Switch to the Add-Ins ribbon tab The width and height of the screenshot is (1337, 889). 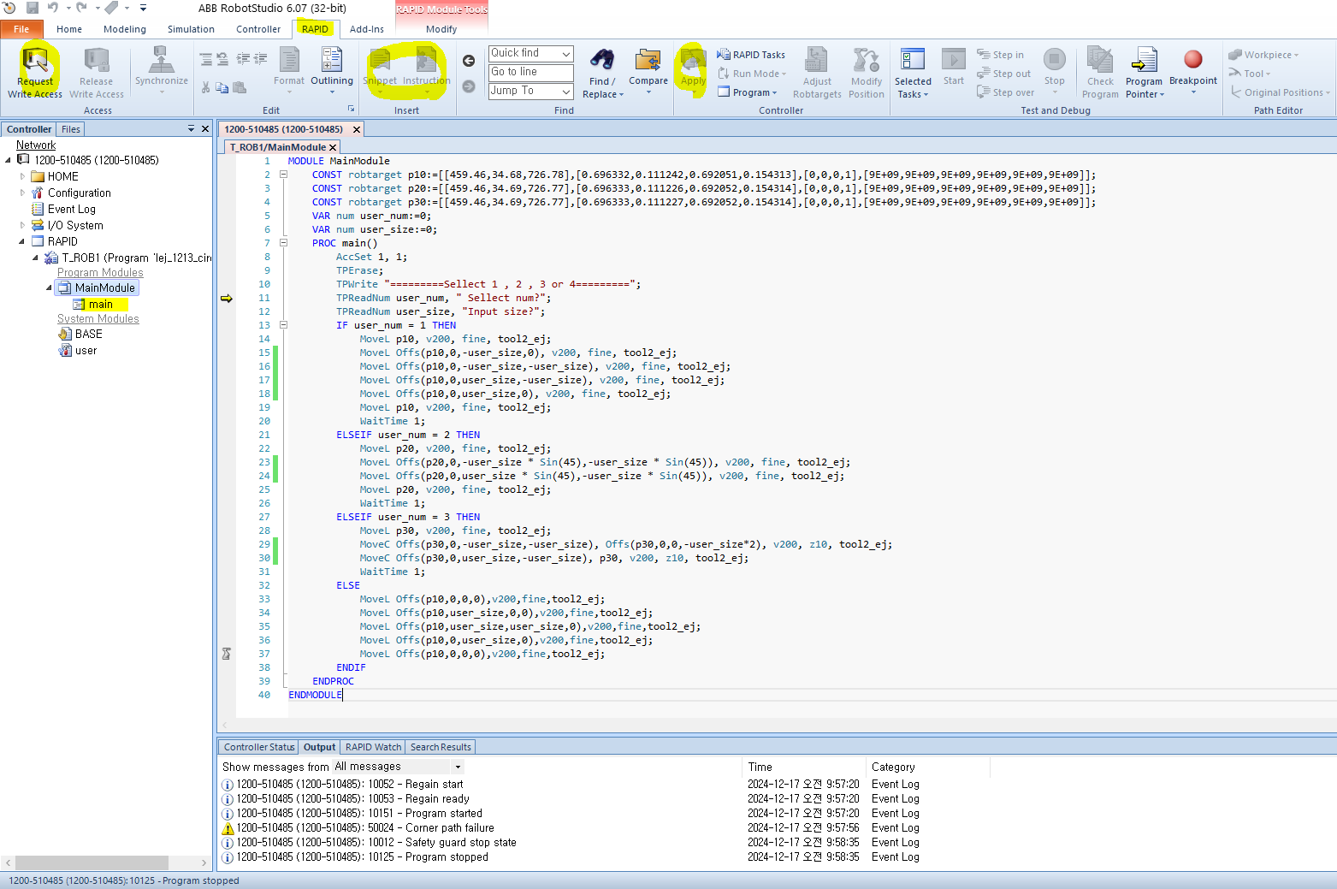(367, 29)
